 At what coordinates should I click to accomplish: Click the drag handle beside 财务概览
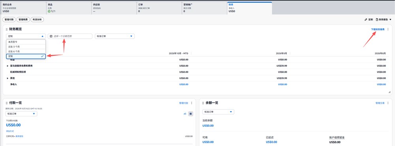pos(7,30)
